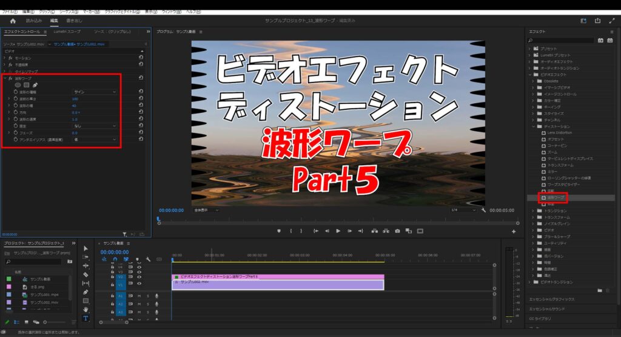Collapse the ディストーション folder

point(534,126)
